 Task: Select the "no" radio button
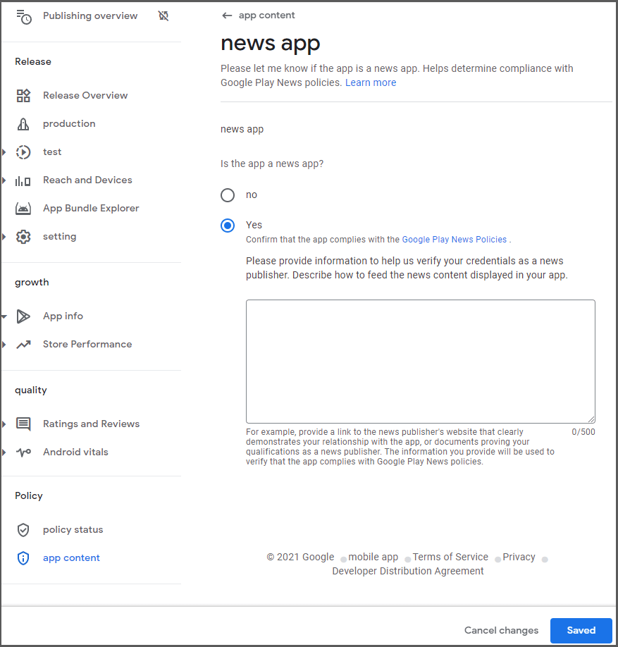point(228,195)
